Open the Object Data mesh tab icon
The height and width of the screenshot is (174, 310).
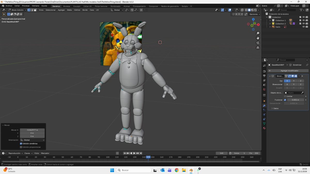[264, 123]
